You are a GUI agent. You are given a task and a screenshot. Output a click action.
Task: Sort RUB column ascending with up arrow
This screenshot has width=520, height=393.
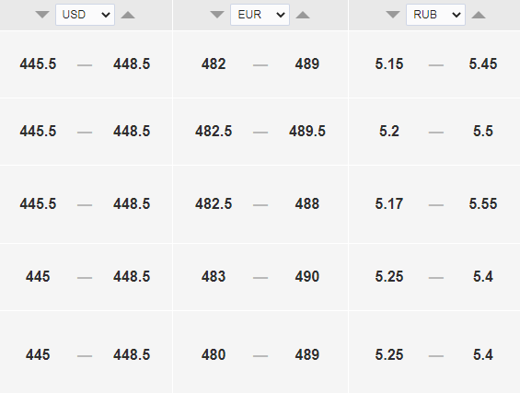tap(479, 15)
